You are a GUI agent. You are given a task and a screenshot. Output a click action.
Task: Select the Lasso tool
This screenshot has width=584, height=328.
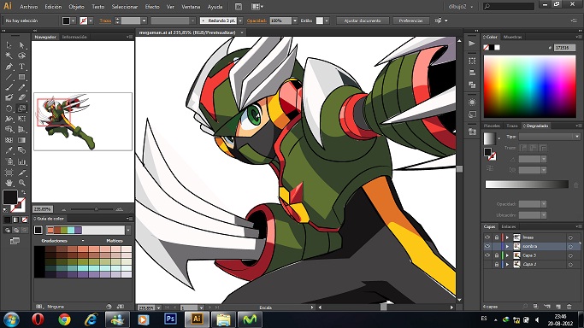(21, 56)
